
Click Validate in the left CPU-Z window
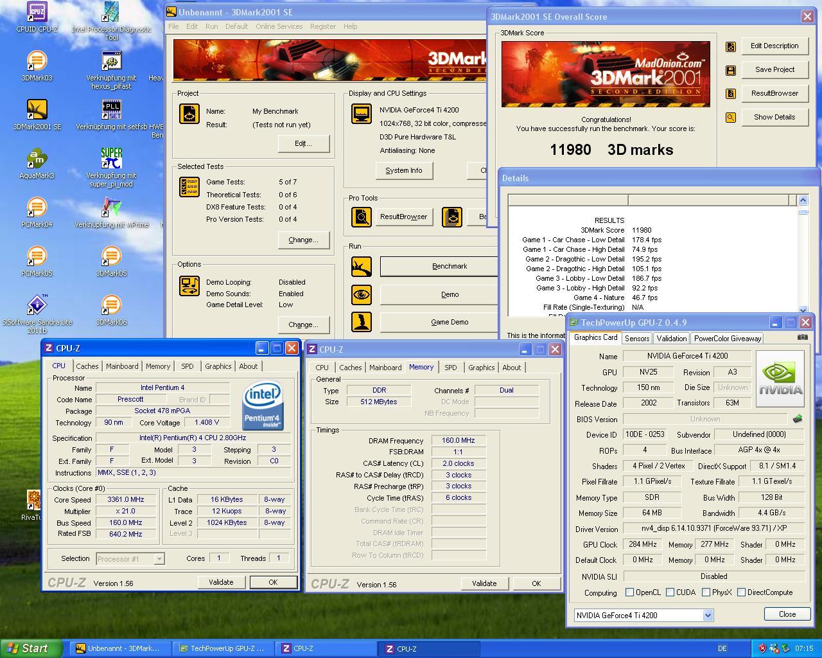(221, 582)
